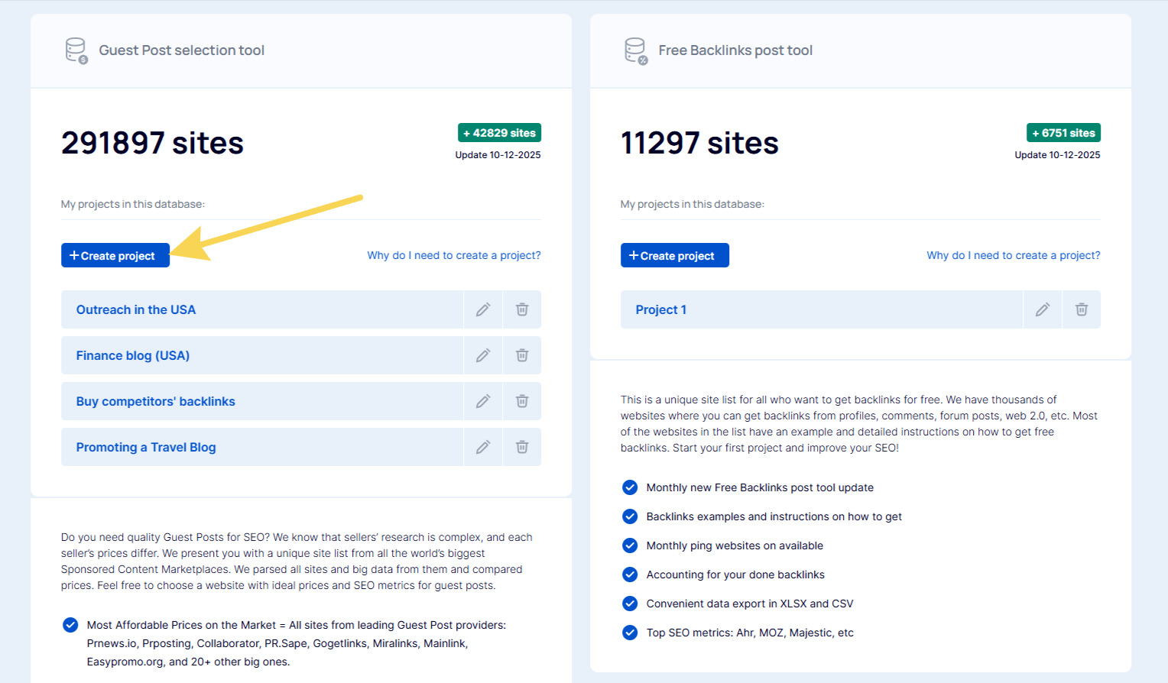The width and height of the screenshot is (1168, 683).
Task: Open "Project 1" in the Free Backlinks tool
Action: click(660, 309)
